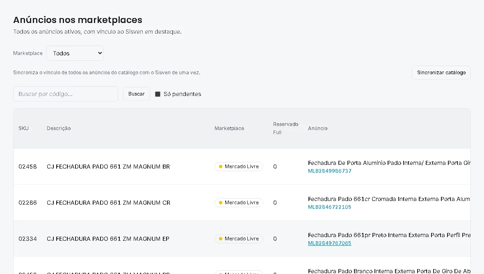Select description CJ FECHADURA PADO 661 ZM MAGNUM EP
Image resolution: width=484 pixels, height=274 pixels.
[108, 239]
